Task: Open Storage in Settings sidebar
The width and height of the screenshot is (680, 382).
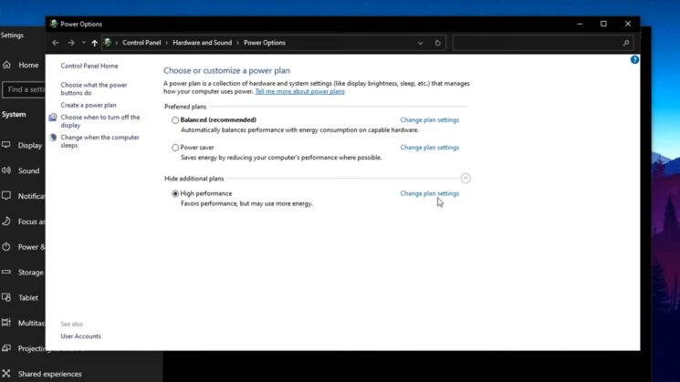Action: tap(23, 273)
